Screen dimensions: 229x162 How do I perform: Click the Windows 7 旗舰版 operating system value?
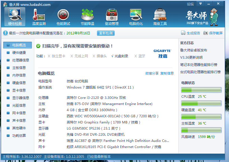coord(100,87)
